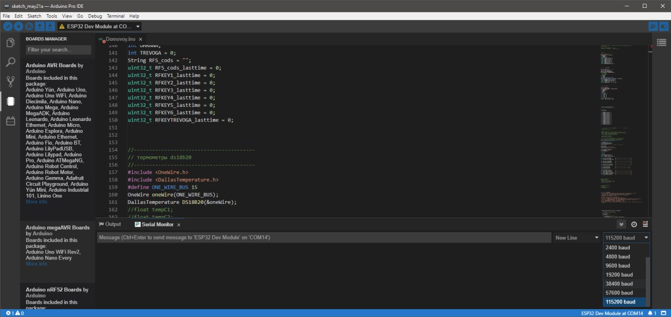Open the File menu

6,16
